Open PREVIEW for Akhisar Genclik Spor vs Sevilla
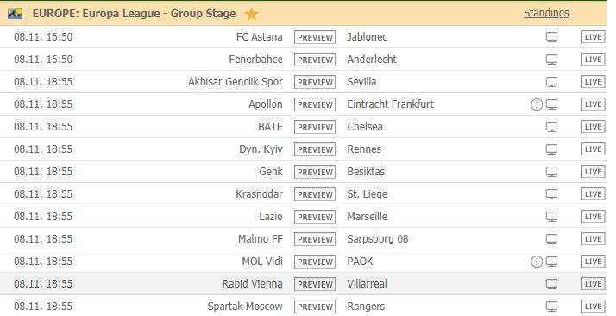This screenshot has width=616, height=316. click(315, 82)
